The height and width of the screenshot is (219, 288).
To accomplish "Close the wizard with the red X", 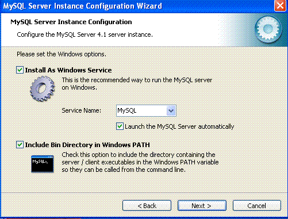I will (x=280, y=6).
